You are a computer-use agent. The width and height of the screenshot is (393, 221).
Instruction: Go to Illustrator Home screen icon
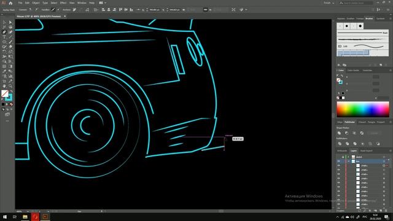[x=10, y=3]
